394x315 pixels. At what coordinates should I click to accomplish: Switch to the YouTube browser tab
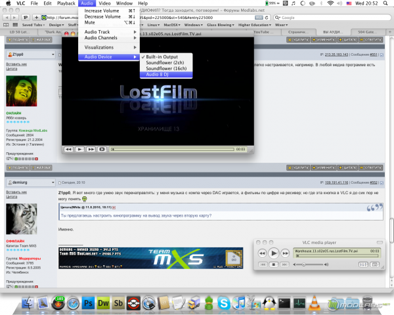(263, 32)
